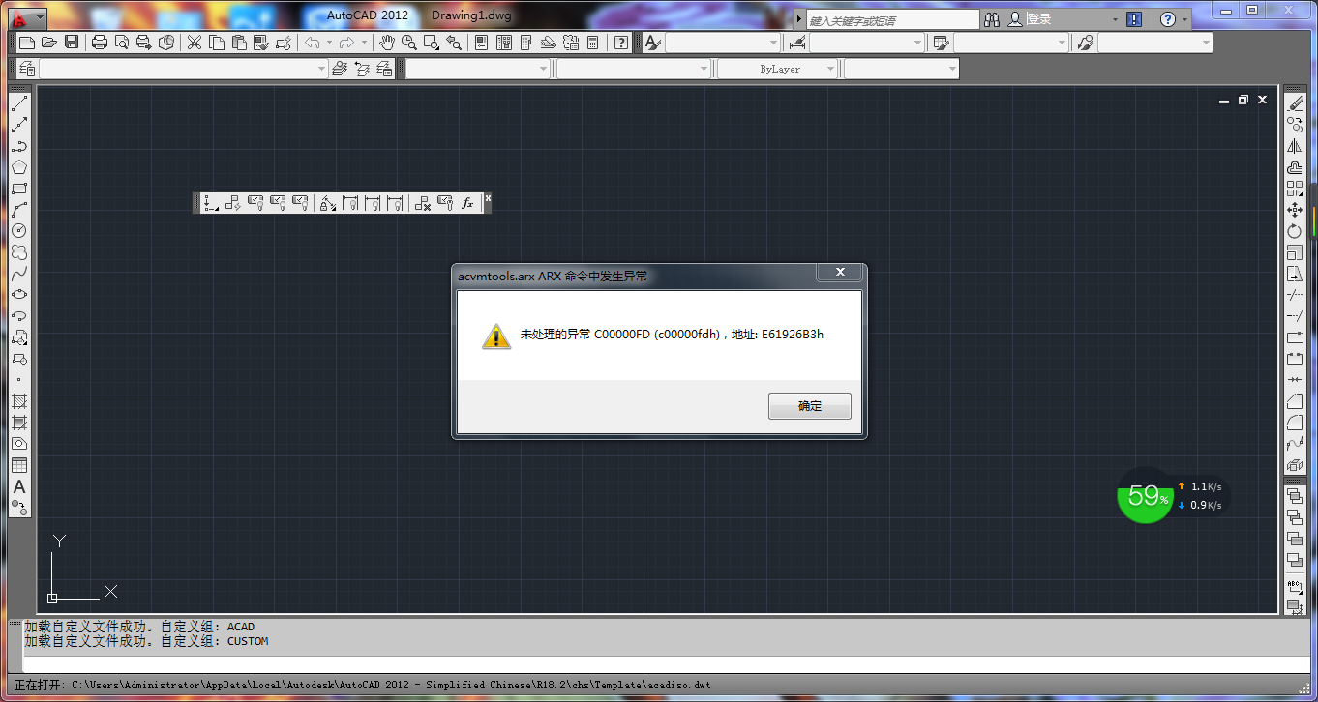
Task: Click the 确定 button in the error dialog
Action: pyautogui.click(x=810, y=406)
